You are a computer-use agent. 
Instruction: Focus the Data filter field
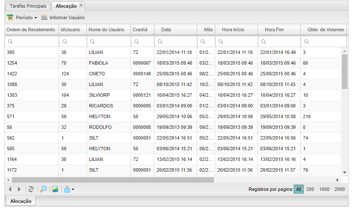coord(175,42)
